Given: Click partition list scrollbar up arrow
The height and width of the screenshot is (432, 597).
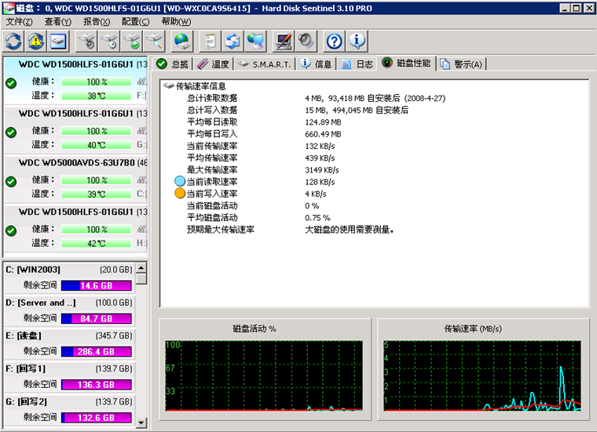Looking at the screenshot, I should pos(141,267).
